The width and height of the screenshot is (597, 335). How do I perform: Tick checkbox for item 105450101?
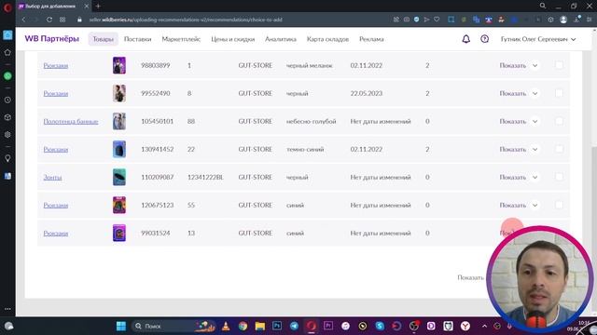559,121
